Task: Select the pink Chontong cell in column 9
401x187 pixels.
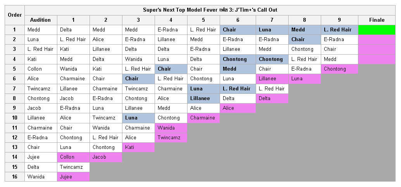Action: click(x=339, y=69)
